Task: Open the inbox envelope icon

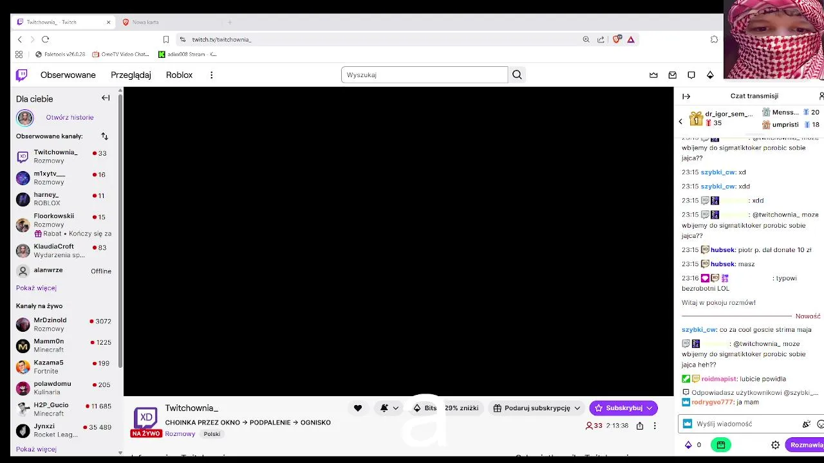Action: (672, 75)
